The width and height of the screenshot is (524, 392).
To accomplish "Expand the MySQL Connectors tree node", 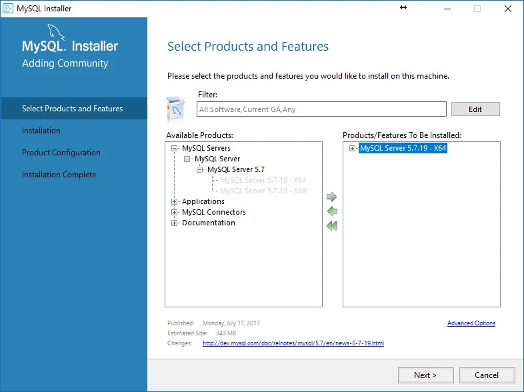I will (x=174, y=212).
